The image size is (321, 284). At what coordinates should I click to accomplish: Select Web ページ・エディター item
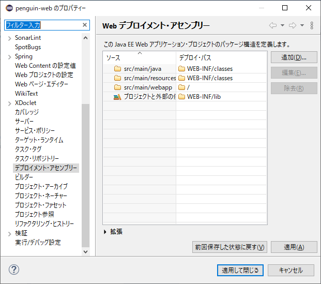pos(41,84)
